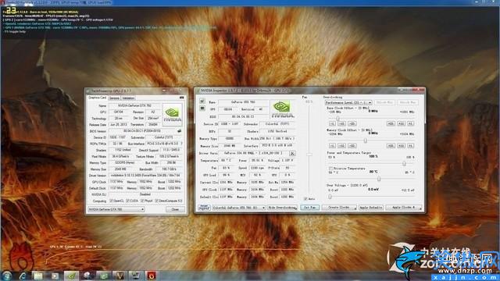The height and width of the screenshot is (281, 500).
Task: Toggle CUDA checkbox in GPU-Z
Action: coord(127,201)
